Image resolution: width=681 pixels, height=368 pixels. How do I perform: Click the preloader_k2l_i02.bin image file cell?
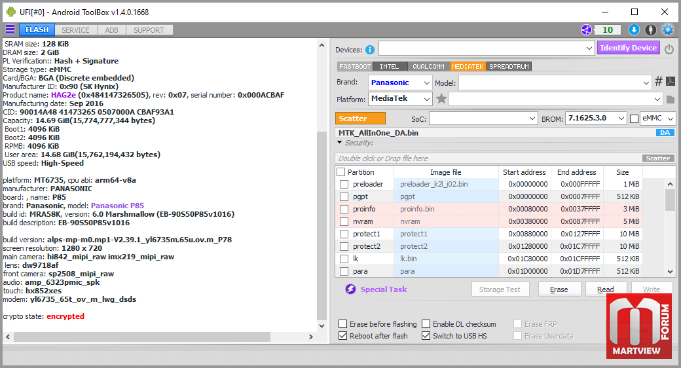(x=446, y=184)
